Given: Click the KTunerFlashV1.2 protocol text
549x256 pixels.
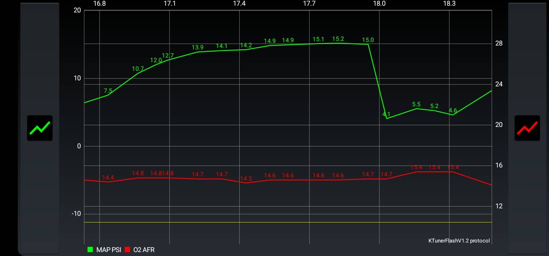Looking at the screenshot, I should (x=459, y=241).
